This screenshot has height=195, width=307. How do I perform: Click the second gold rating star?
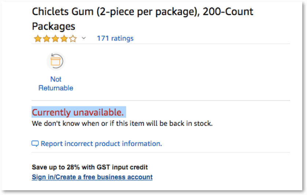(46, 39)
